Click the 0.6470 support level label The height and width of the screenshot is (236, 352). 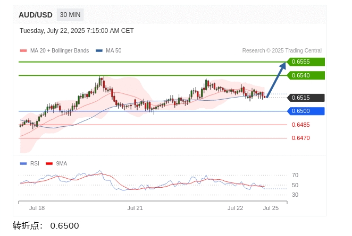(x=300, y=138)
